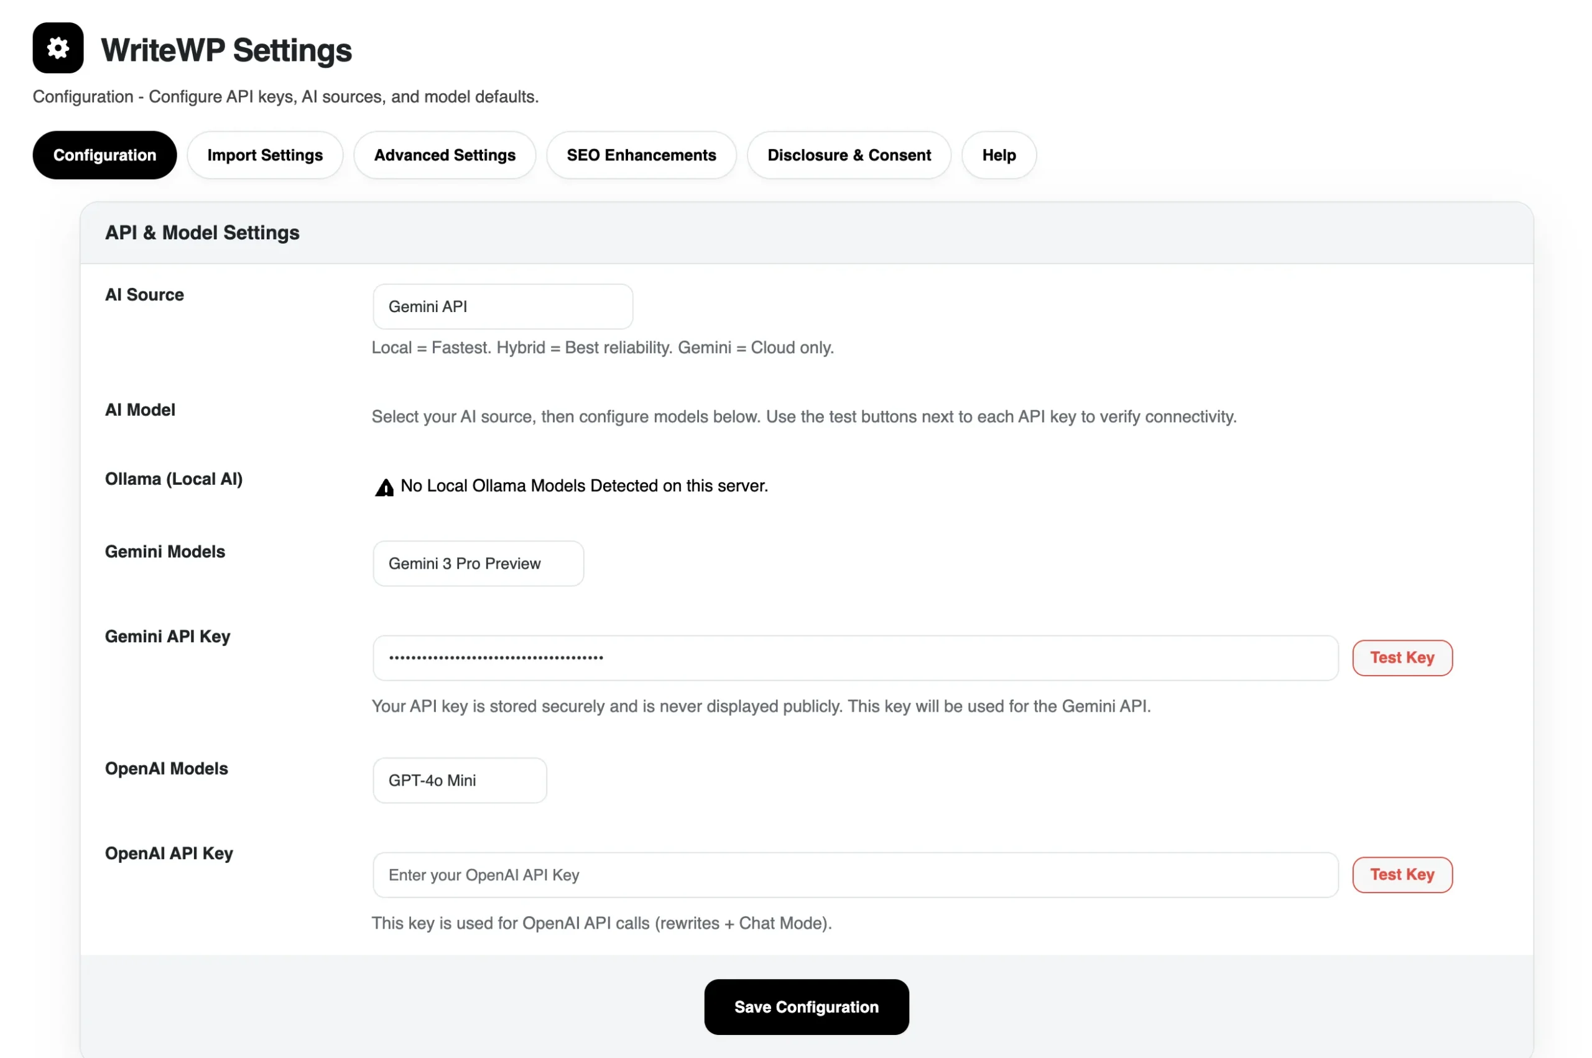Viewport: 1592px width, 1058px height.
Task: Expand the AI Source dropdown
Action: click(x=502, y=306)
